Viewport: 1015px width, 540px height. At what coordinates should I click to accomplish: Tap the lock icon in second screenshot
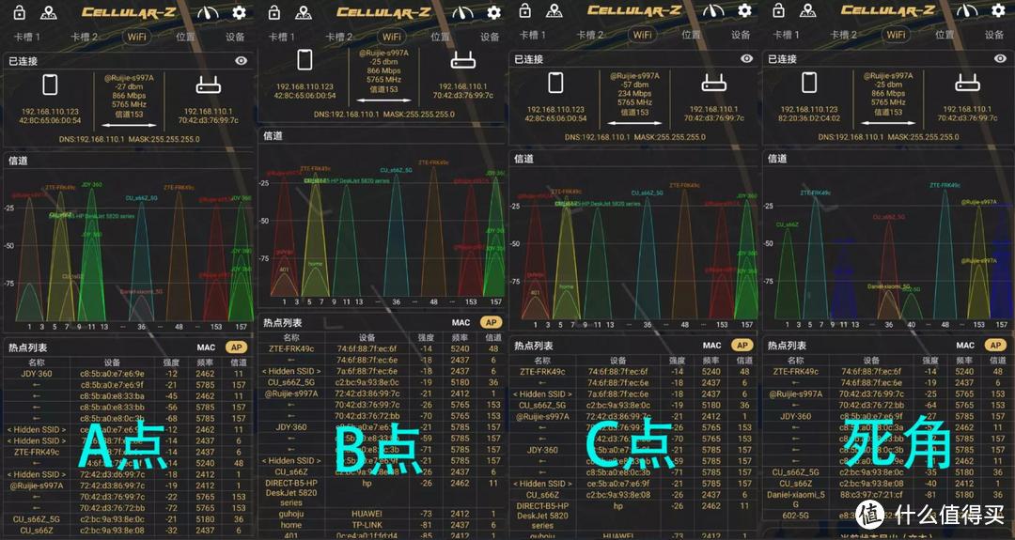point(274,12)
